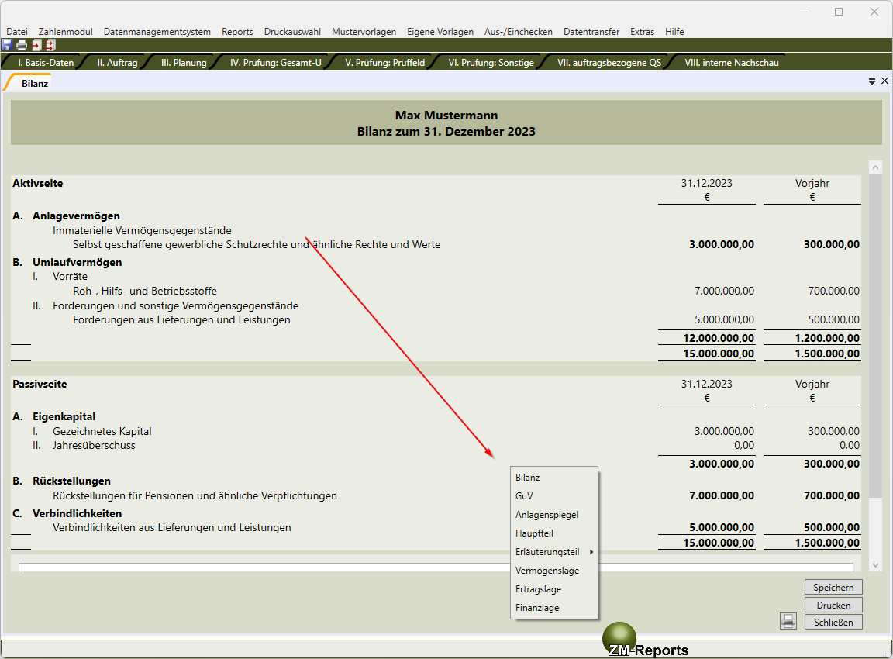Click the printer icon beside Schließen
893x659 pixels.
pyautogui.click(x=788, y=620)
